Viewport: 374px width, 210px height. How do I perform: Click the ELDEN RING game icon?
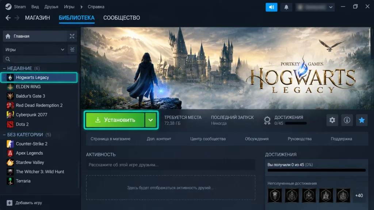point(10,87)
